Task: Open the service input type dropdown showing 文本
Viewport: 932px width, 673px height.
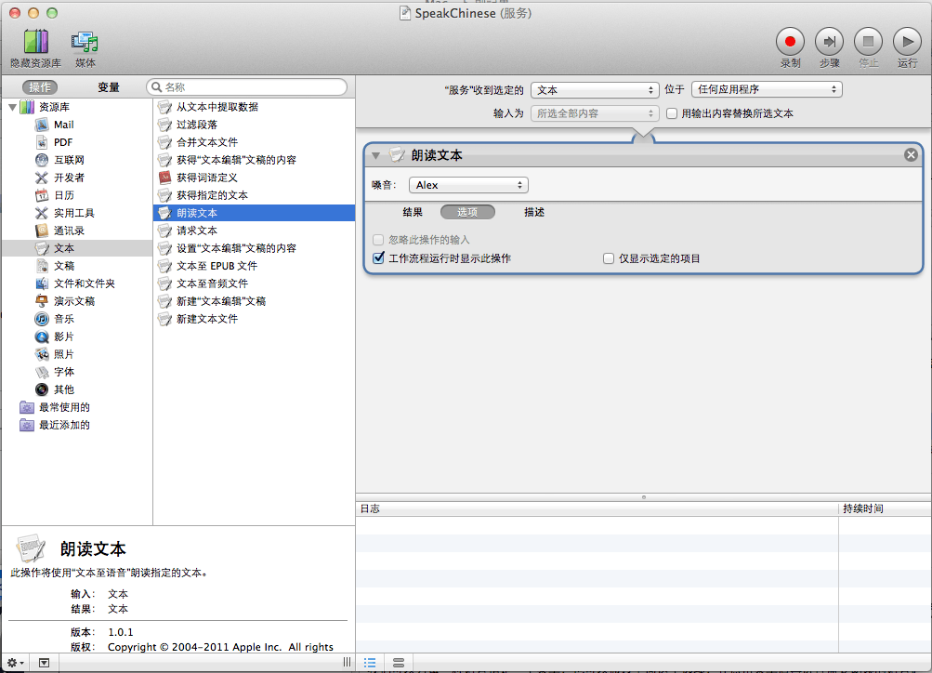Action: tap(595, 90)
